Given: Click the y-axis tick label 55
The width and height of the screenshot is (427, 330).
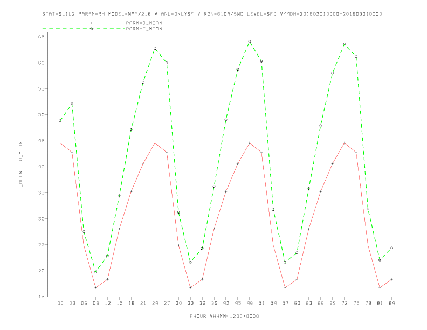Looking at the screenshot, I should click(41, 89).
